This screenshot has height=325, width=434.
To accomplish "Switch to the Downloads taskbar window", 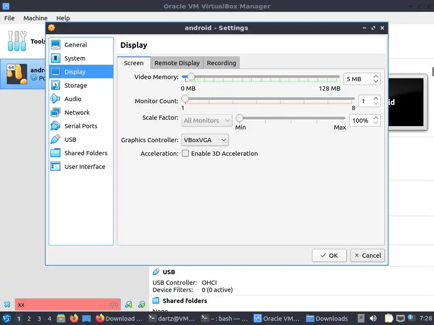I will click(x=328, y=319).
